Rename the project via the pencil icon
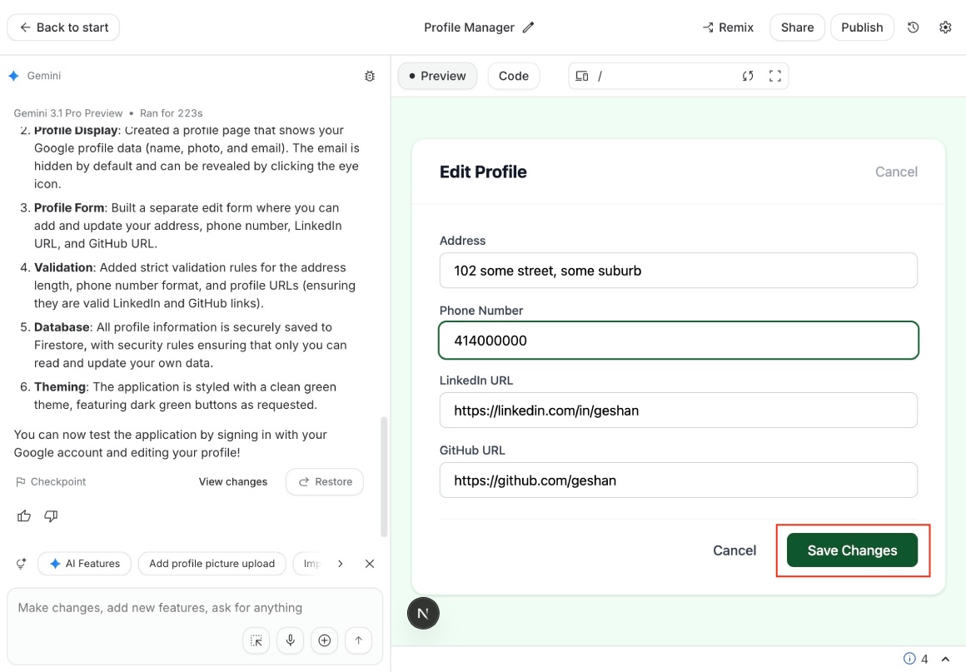The width and height of the screenshot is (966, 672). point(529,27)
